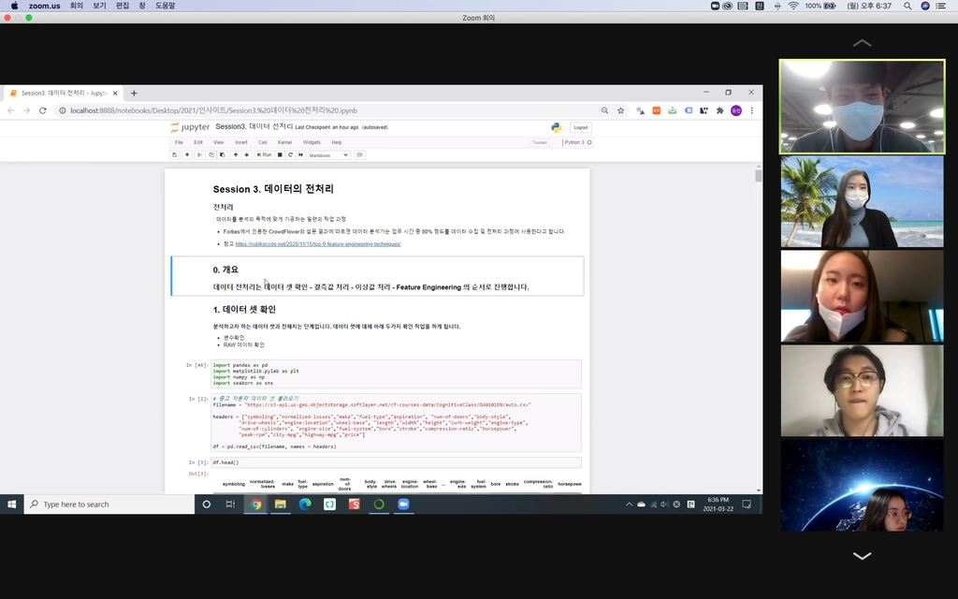Open the macOS 도움말 menu
The image size is (958, 599).
coord(165,6)
